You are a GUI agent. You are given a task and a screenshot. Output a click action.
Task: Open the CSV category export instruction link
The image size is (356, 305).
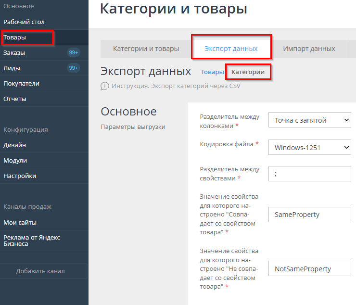click(176, 86)
